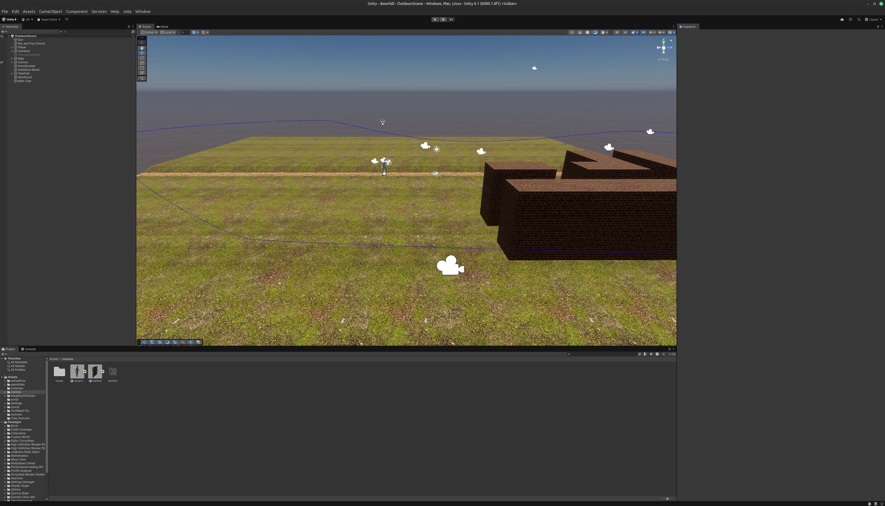Click the zoom magnifier icon in Scene footer toolbar

click(x=183, y=342)
